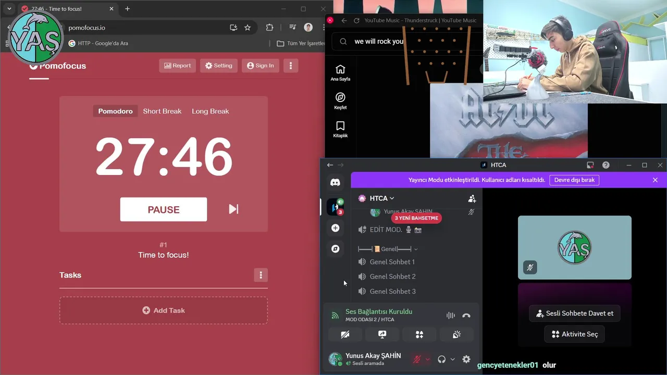Viewport: 667px width, 375px height.
Task: Add a new task in Pomofocus
Action: (164, 310)
